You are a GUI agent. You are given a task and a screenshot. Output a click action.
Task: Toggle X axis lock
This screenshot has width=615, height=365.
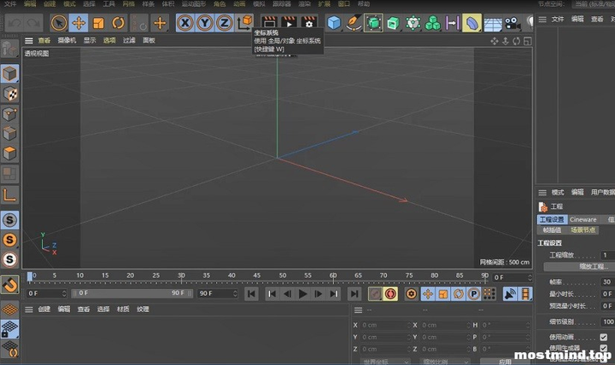184,23
